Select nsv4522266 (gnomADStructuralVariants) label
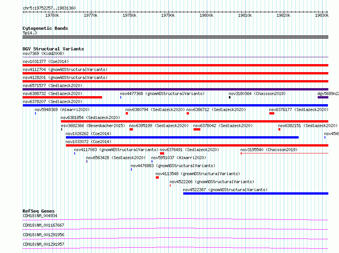Viewport: 339px width, 253px height. point(212,182)
